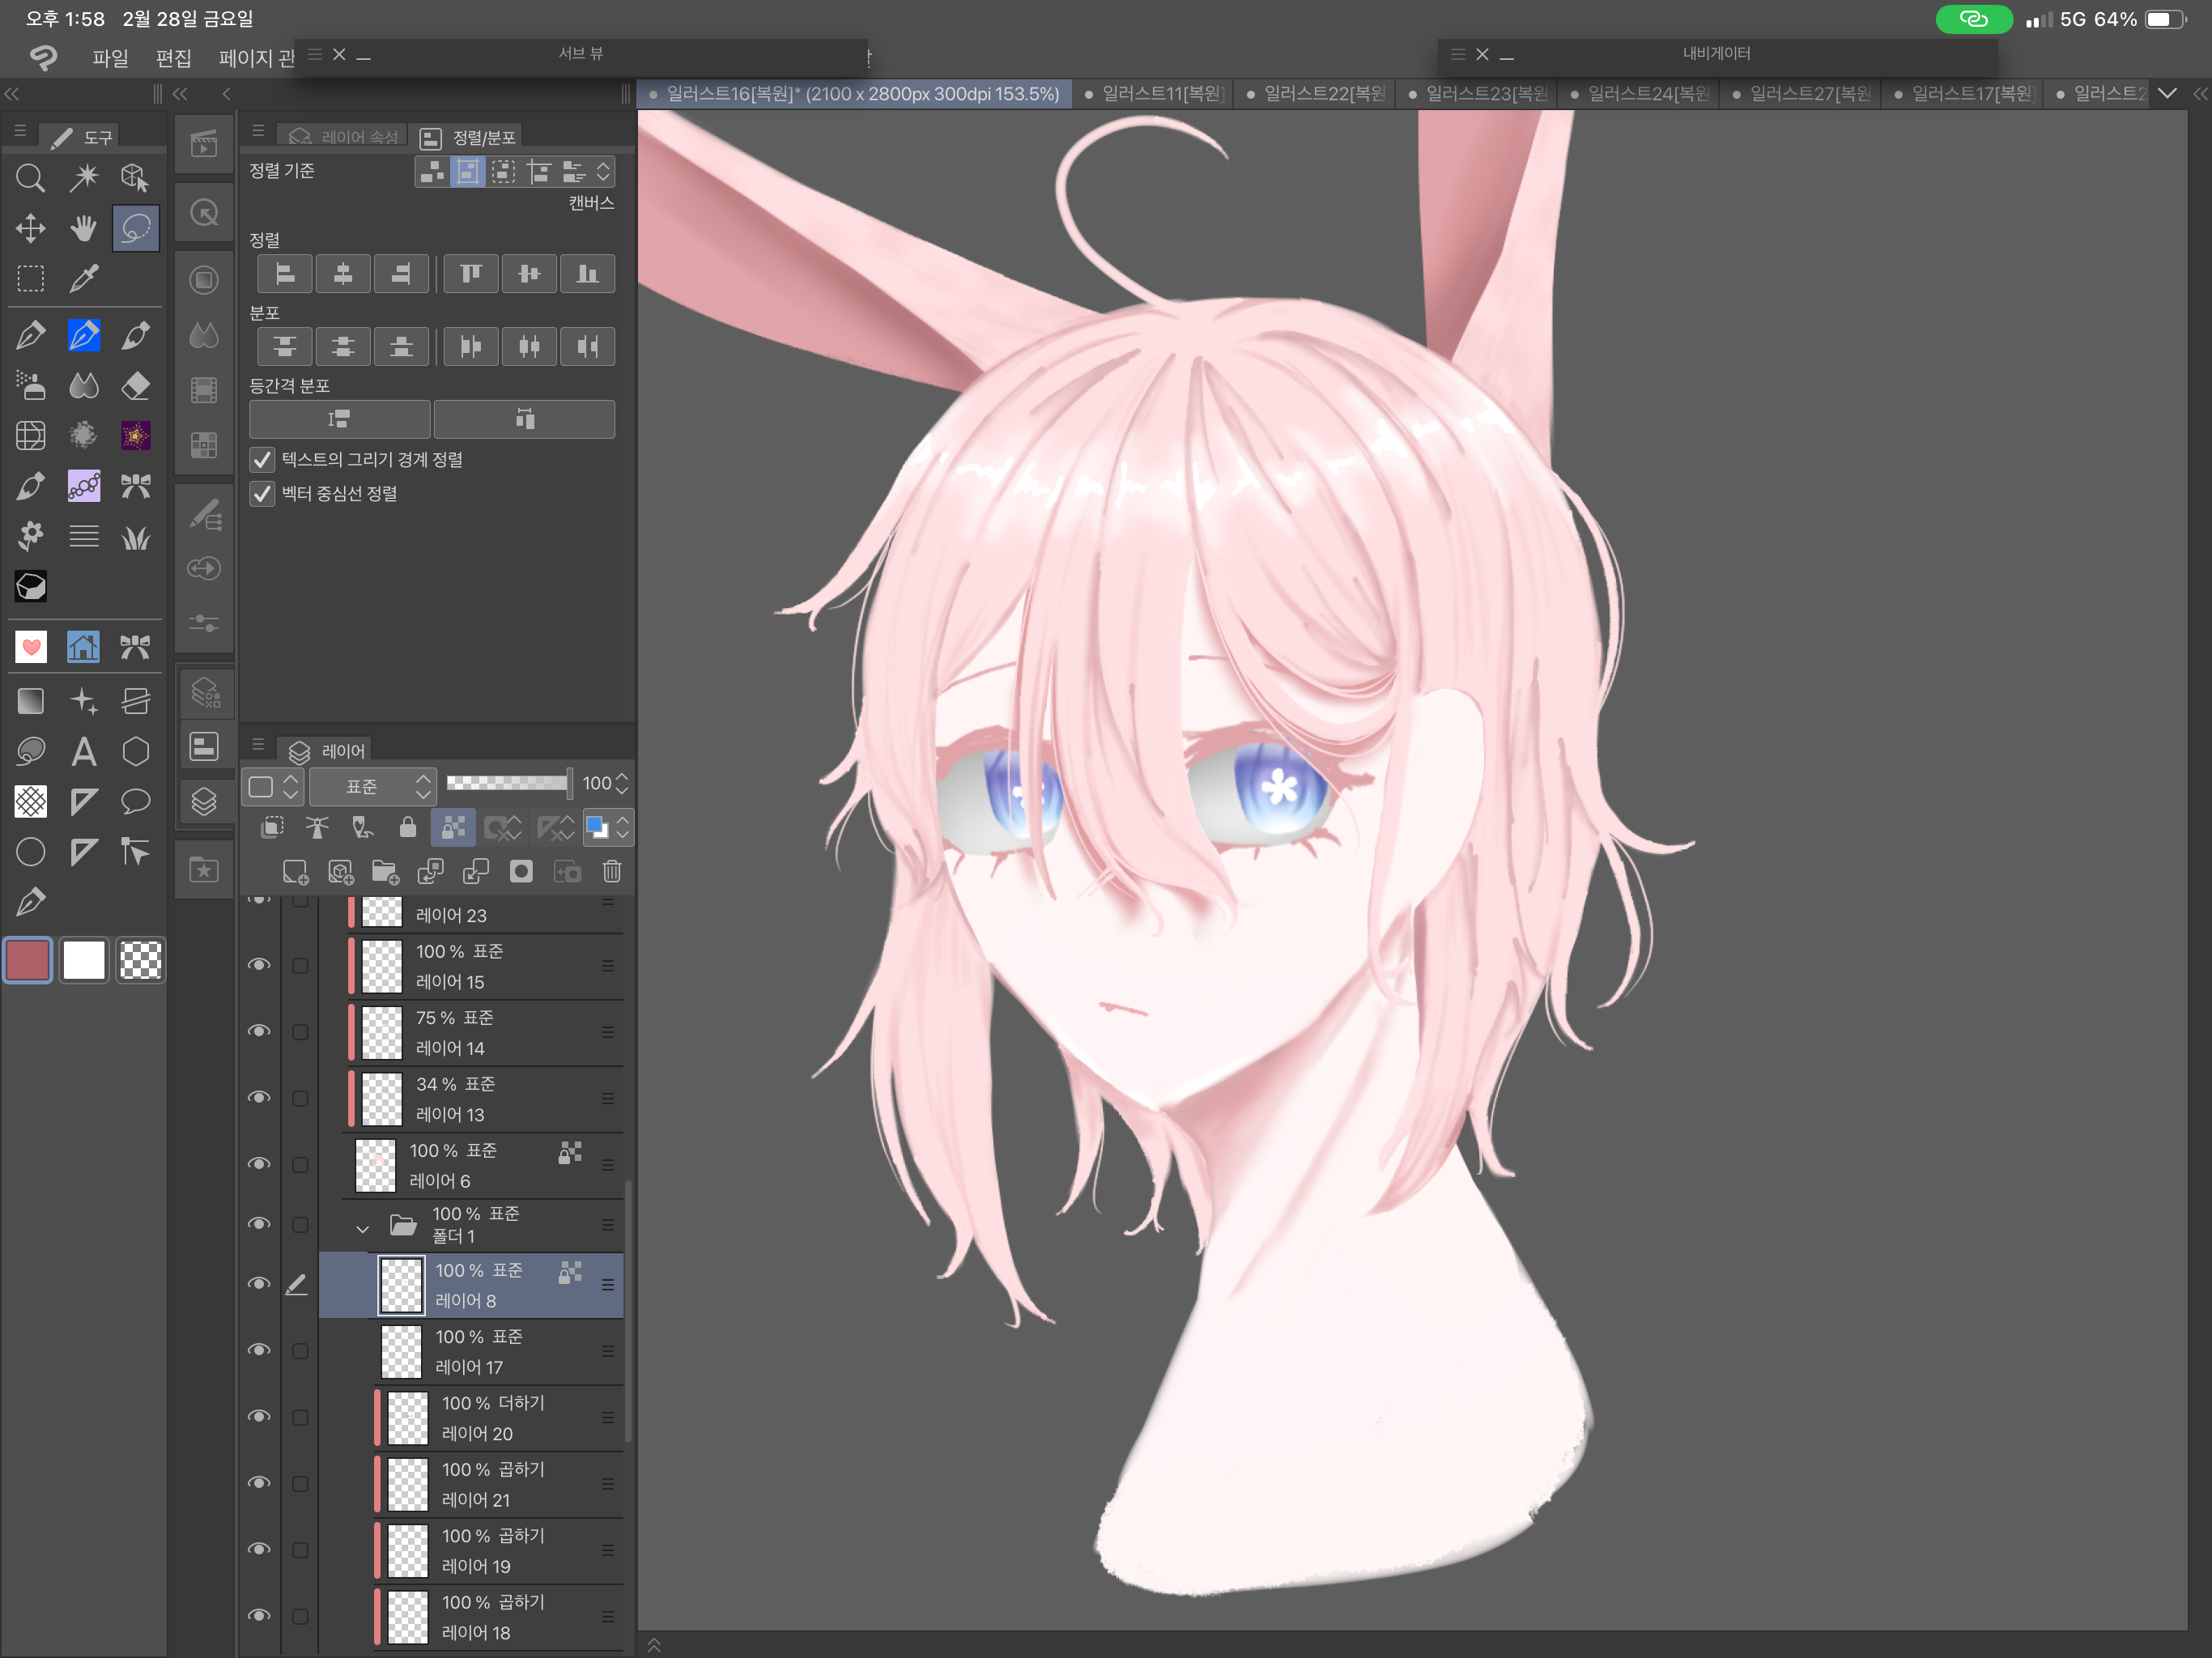Switch to the 일러스트11 document tab

point(1160,93)
